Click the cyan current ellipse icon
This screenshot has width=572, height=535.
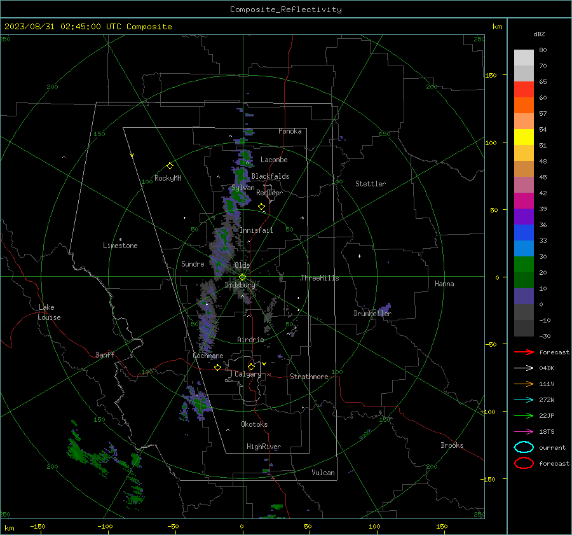524,447
